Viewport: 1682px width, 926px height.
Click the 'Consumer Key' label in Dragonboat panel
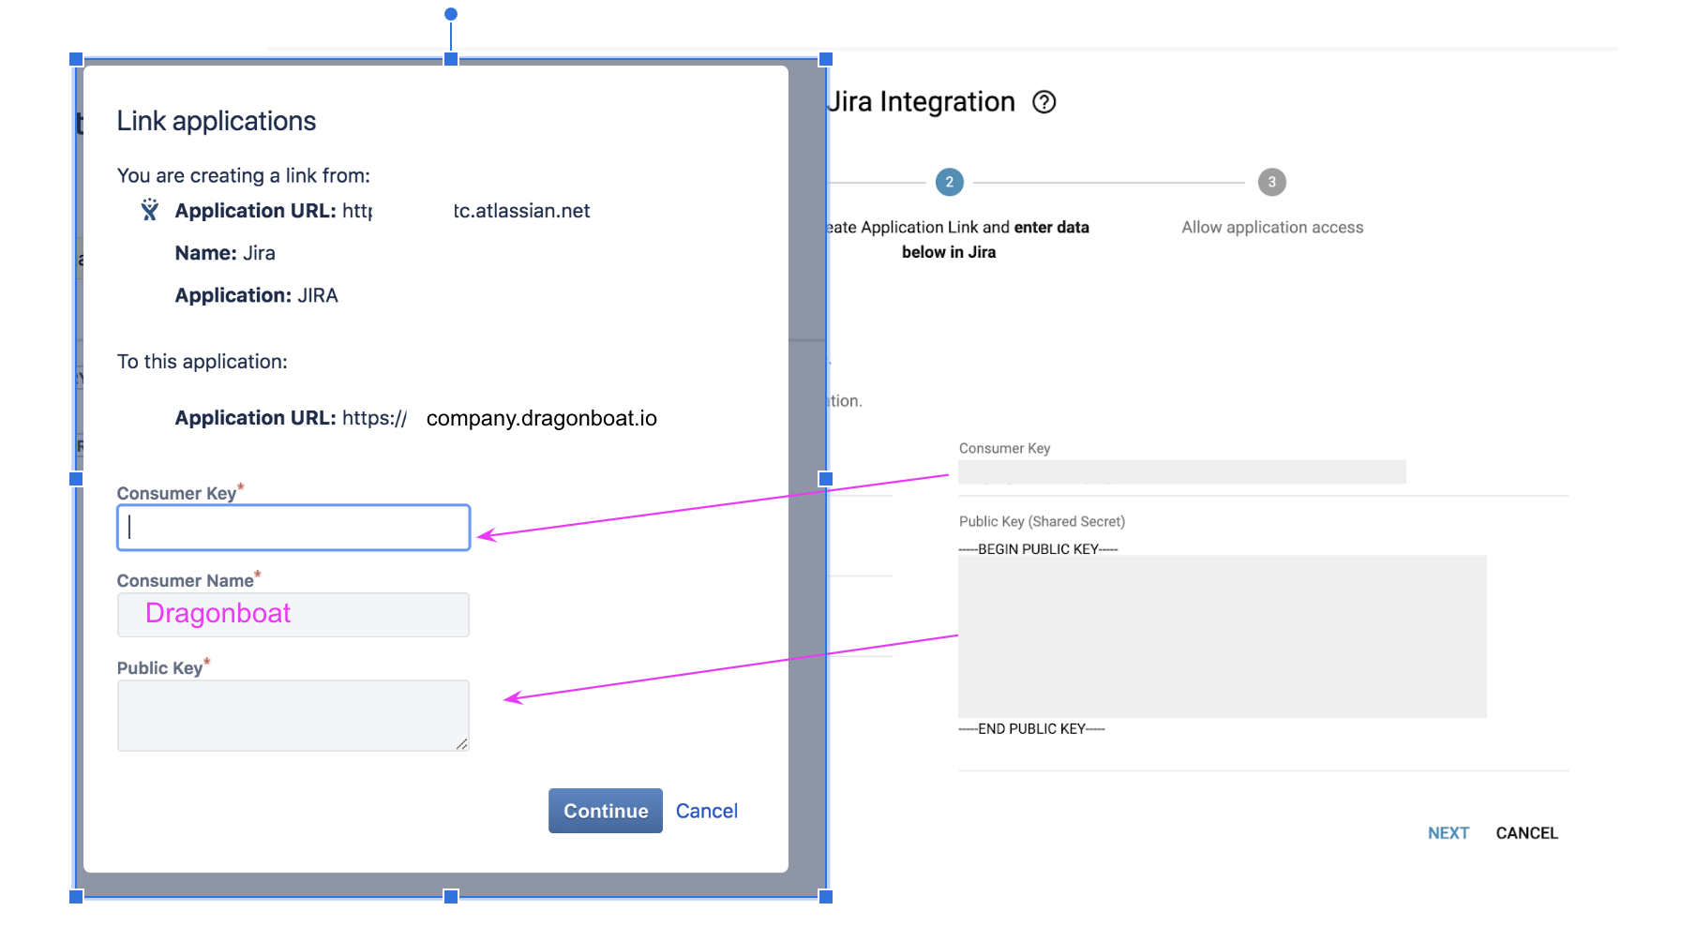(x=1004, y=449)
